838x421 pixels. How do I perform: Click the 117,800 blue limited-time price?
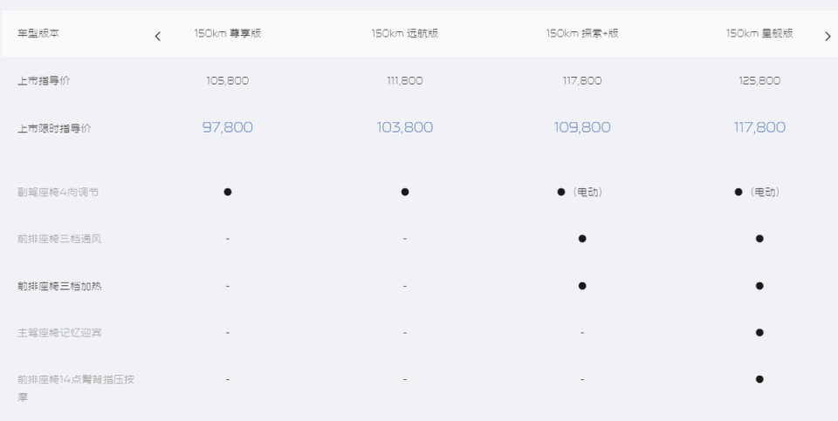(759, 127)
